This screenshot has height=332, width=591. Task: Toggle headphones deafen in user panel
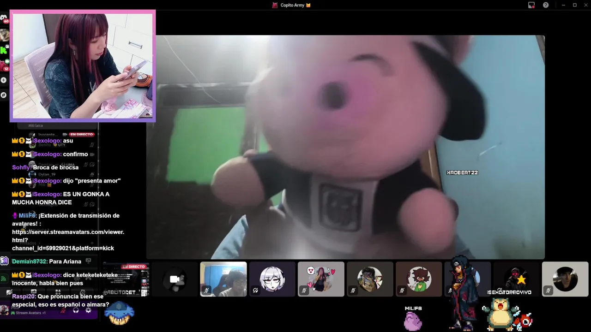[x=76, y=310]
